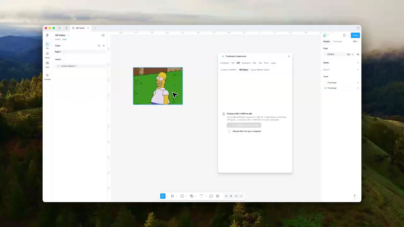Switch to Figma Motion Export subtab
404x227 pixels.
(x=260, y=70)
